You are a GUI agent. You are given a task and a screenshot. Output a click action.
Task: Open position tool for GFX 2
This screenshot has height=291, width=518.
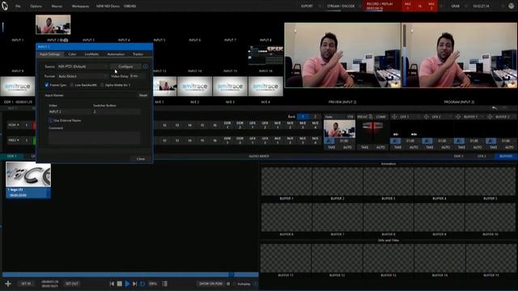tap(427, 116)
